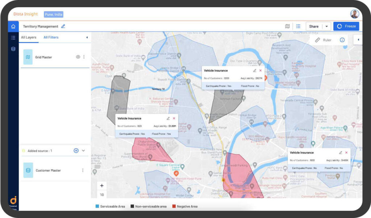Screen dimensions: 371x218
Task: Open the Customer Master kebab menu
Action: [x=83, y=170]
